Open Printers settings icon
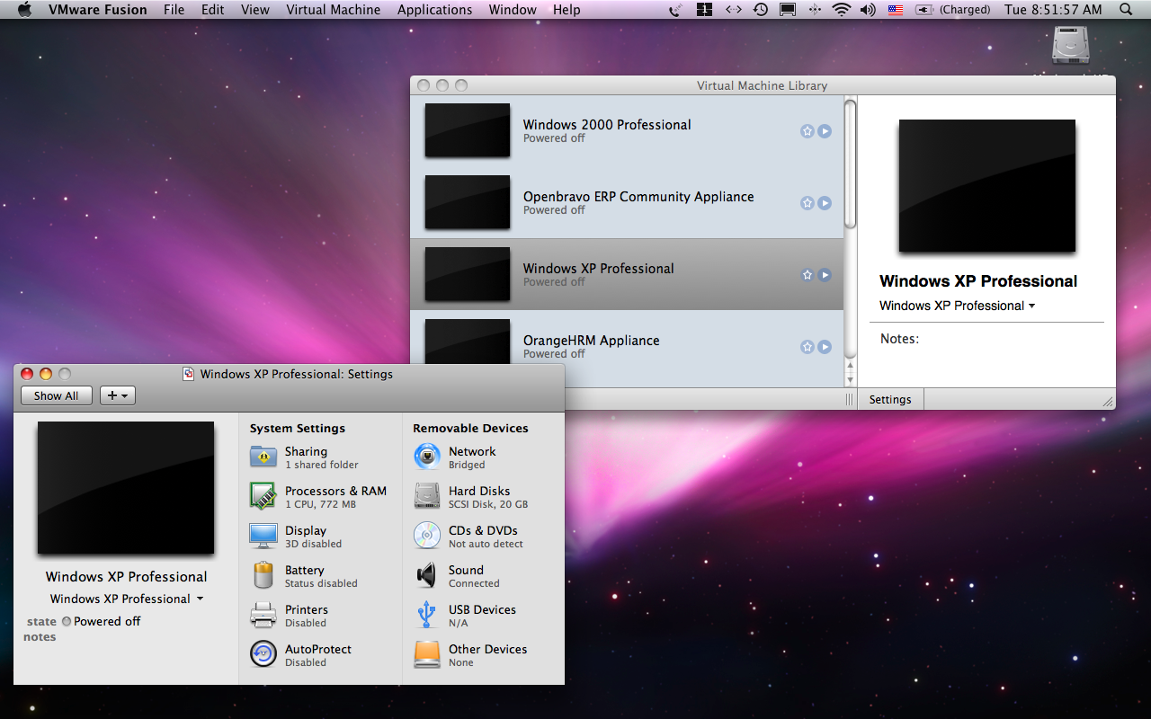 tap(263, 615)
